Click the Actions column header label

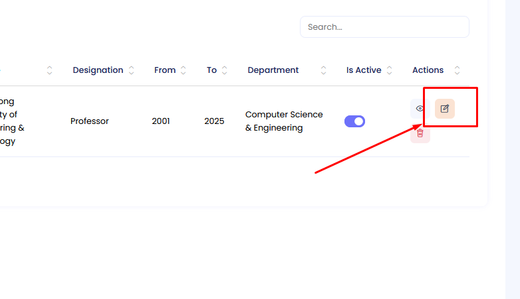pyautogui.click(x=428, y=70)
